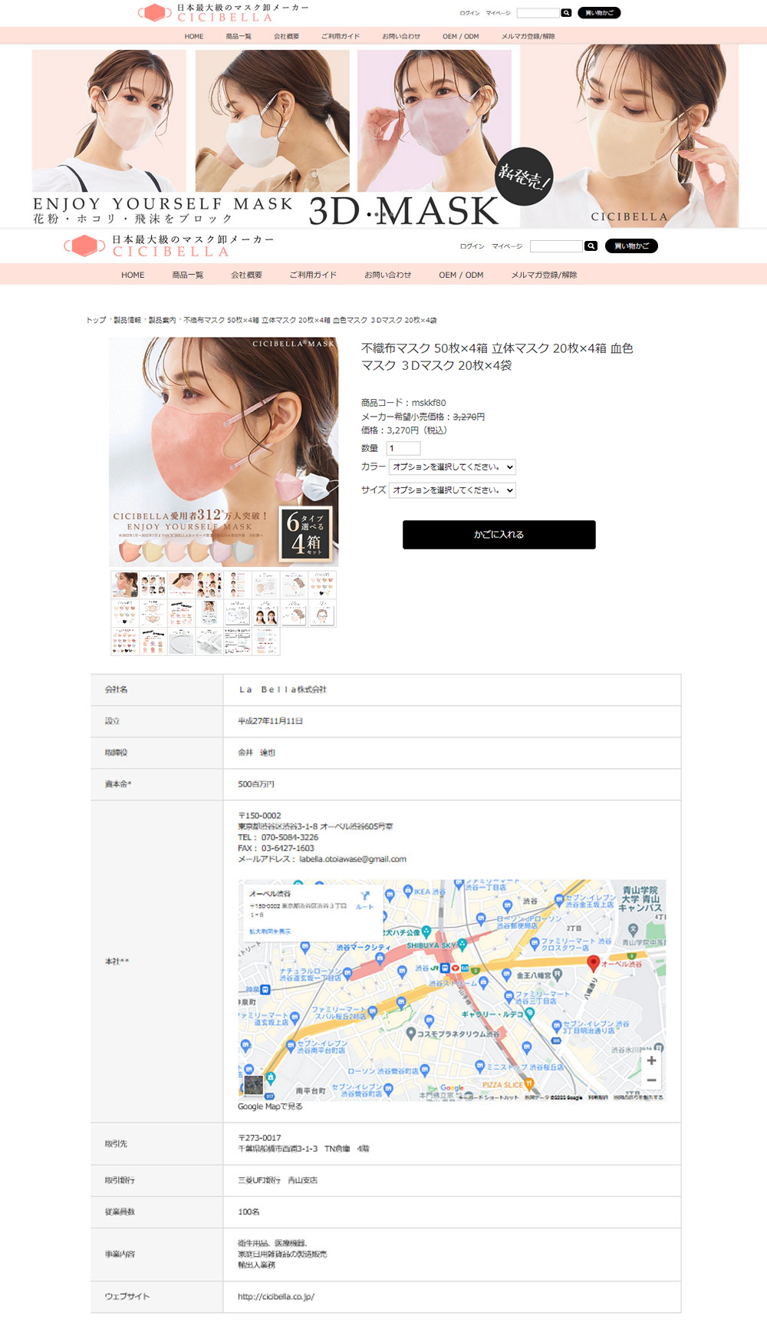Screen dimensions: 767x1342
Task: Click the search magnifier icon in second header
Action: (x=591, y=246)
